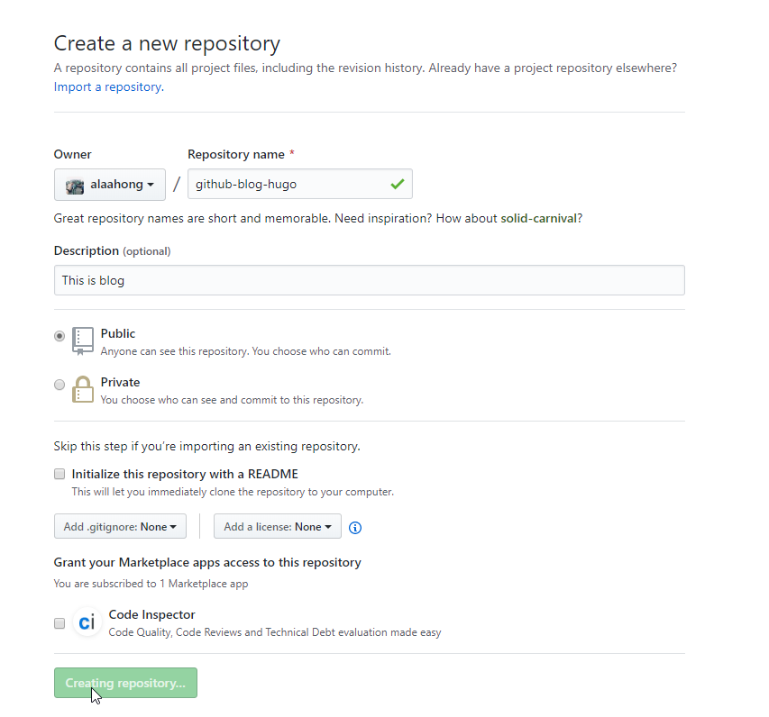Click the Code Inspector title text

pos(152,614)
